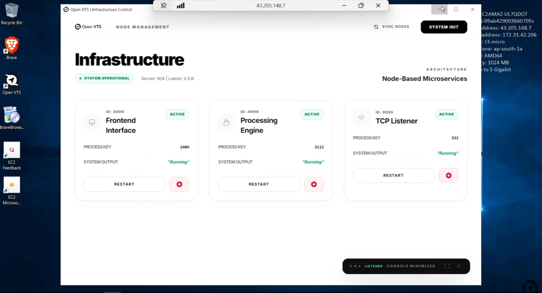Open the Node Management section
This screenshot has height=293, width=542.
tap(143, 27)
